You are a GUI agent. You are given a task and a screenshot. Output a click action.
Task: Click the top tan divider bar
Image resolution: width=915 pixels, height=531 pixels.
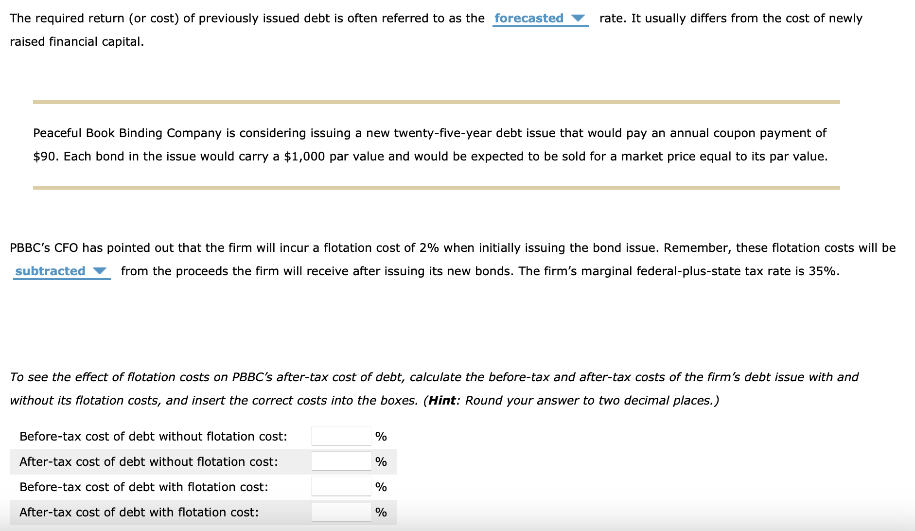[436, 101]
